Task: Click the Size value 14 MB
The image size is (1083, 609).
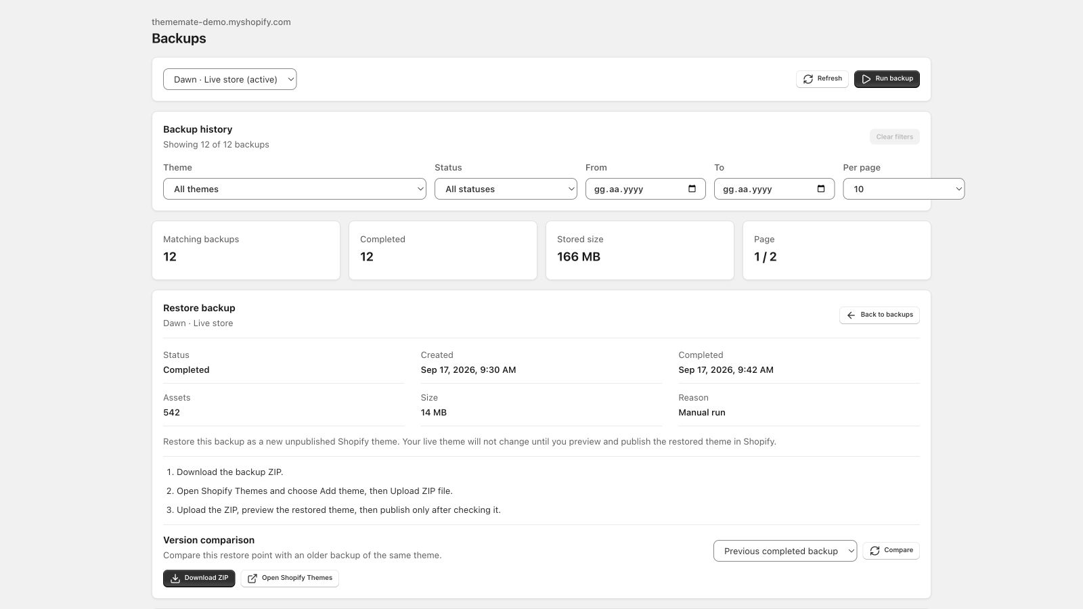Action: 433,412
